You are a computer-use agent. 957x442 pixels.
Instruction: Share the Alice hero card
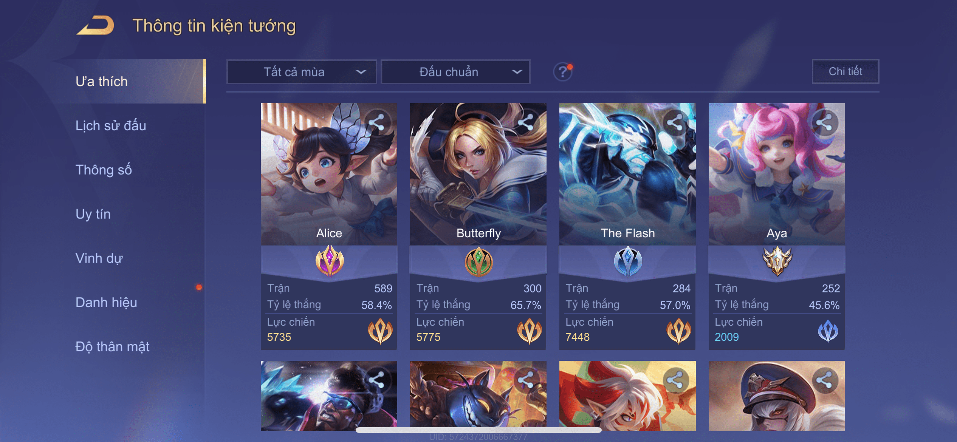[x=376, y=122]
